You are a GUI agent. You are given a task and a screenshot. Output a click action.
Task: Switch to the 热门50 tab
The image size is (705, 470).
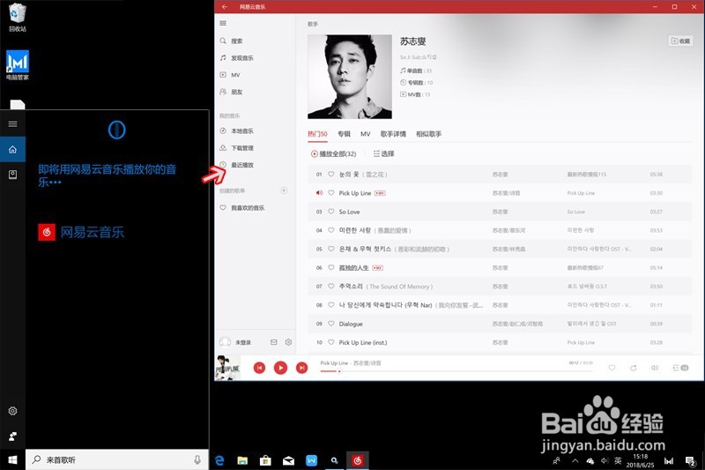coord(317,134)
